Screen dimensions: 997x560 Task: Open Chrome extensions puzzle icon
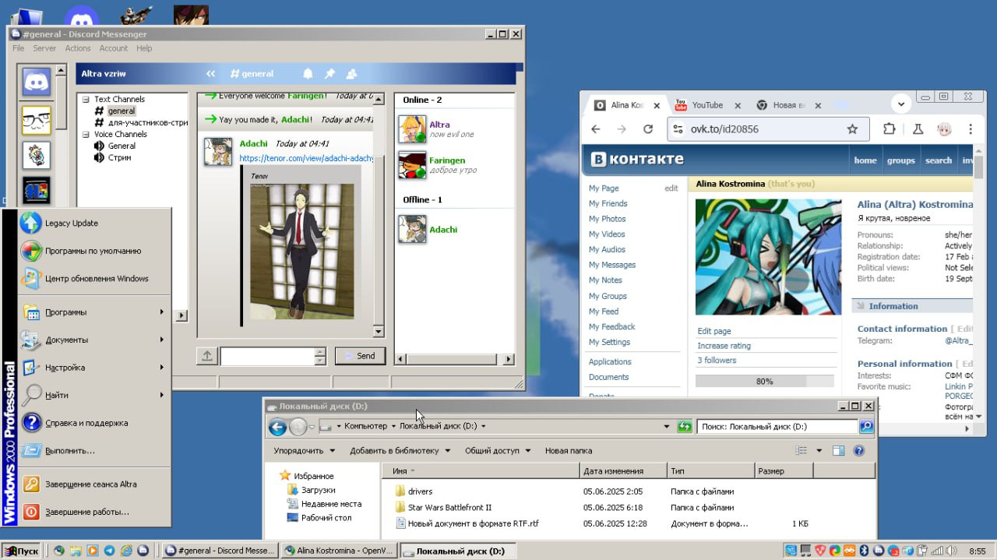(889, 129)
